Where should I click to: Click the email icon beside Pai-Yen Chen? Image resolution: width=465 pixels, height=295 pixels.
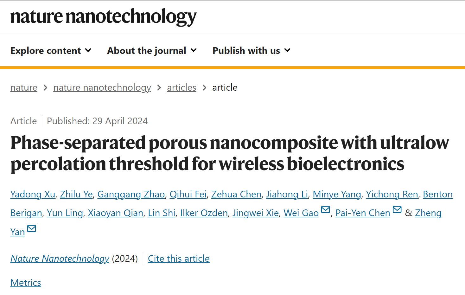coord(397,209)
